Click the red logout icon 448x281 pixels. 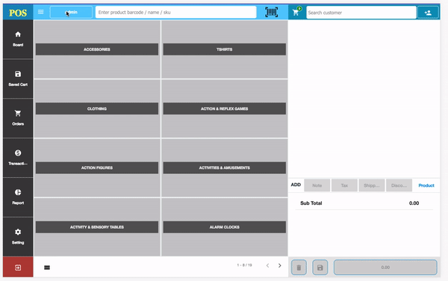point(18,268)
